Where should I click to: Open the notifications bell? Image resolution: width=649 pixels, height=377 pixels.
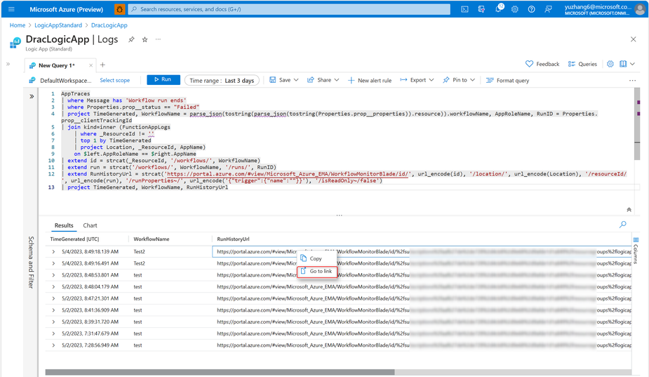tap(498, 9)
